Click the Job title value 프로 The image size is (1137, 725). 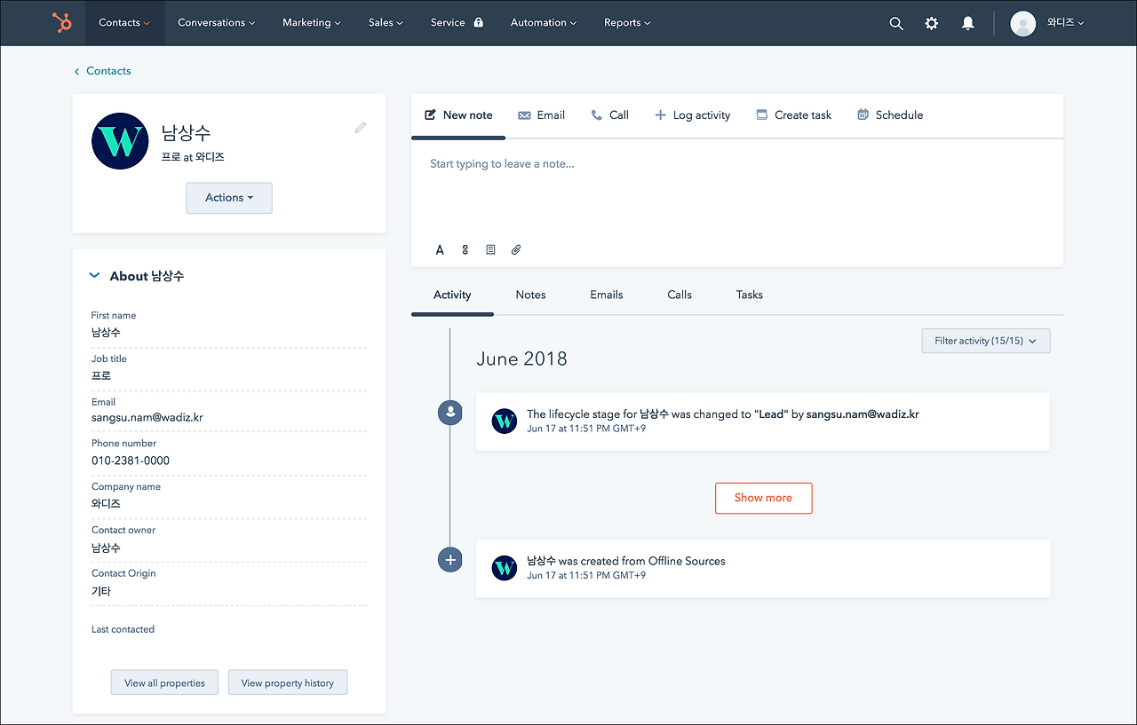(101, 376)
